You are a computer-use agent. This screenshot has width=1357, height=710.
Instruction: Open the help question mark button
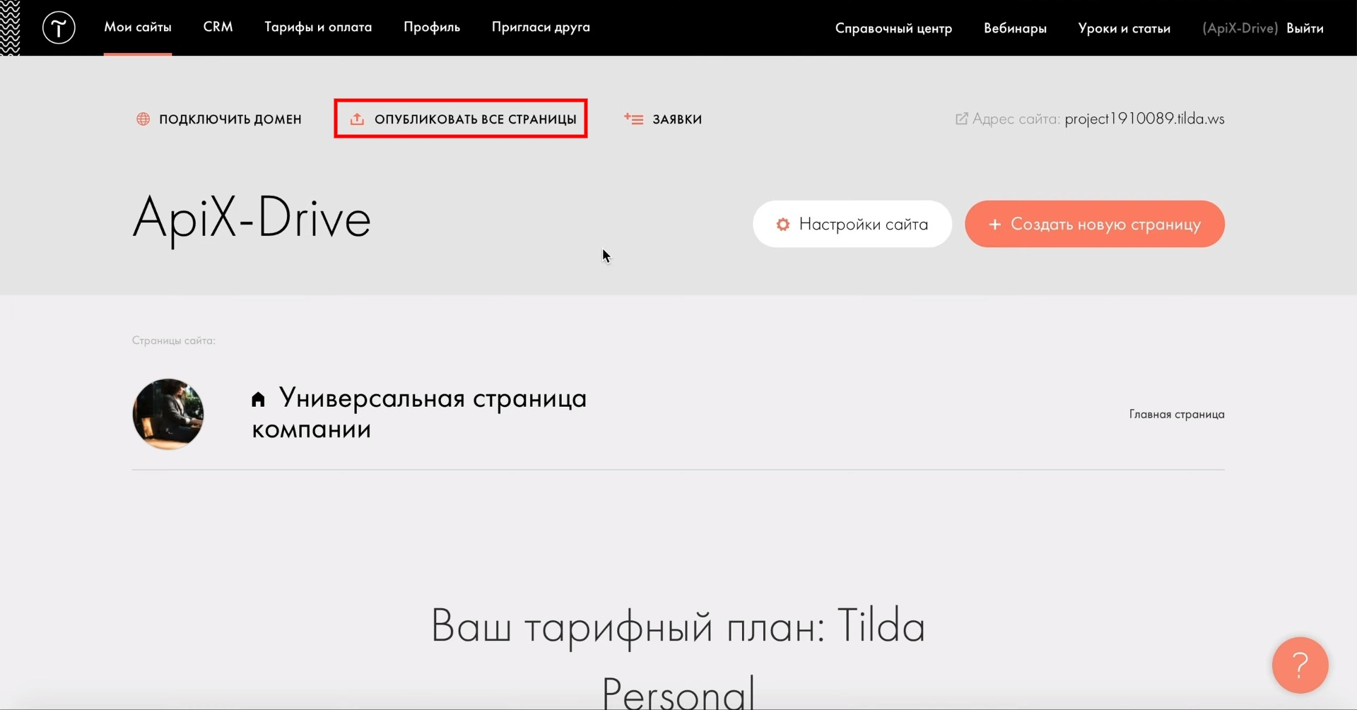pos(1300,665)
